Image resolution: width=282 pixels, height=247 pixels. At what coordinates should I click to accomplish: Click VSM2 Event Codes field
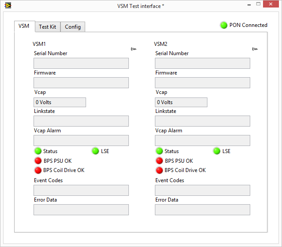tap(203, 190)
